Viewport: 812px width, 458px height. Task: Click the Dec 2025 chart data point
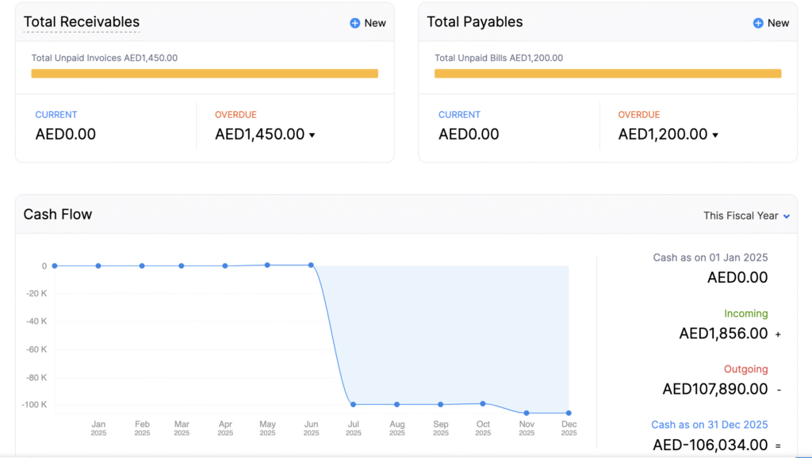(569, 413)
